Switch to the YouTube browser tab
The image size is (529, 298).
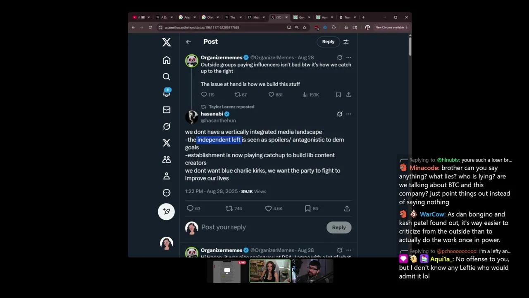(x=141, y=17)
